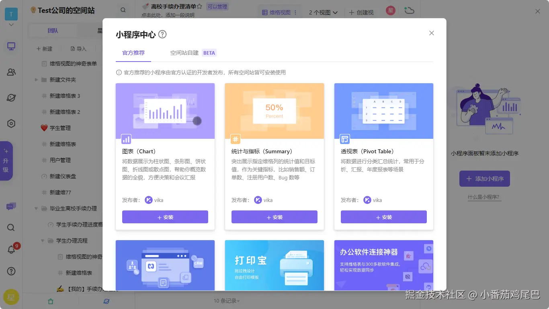Switch to the 官方推荐 tab
This screenshot has width=549, height=309.
(x=133, y=53)
